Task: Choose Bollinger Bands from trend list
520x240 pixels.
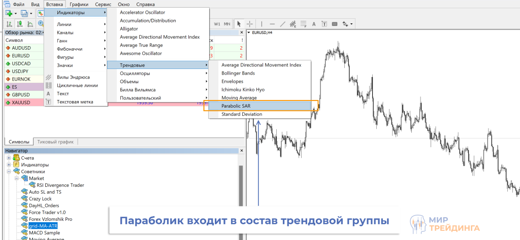Action: (259, 73)
